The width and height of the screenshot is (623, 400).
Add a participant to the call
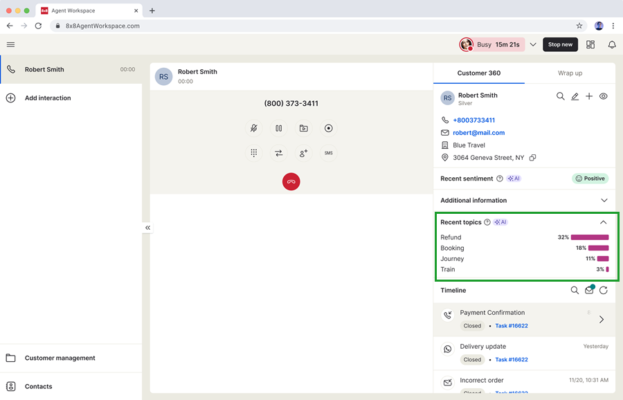[303, 153]
